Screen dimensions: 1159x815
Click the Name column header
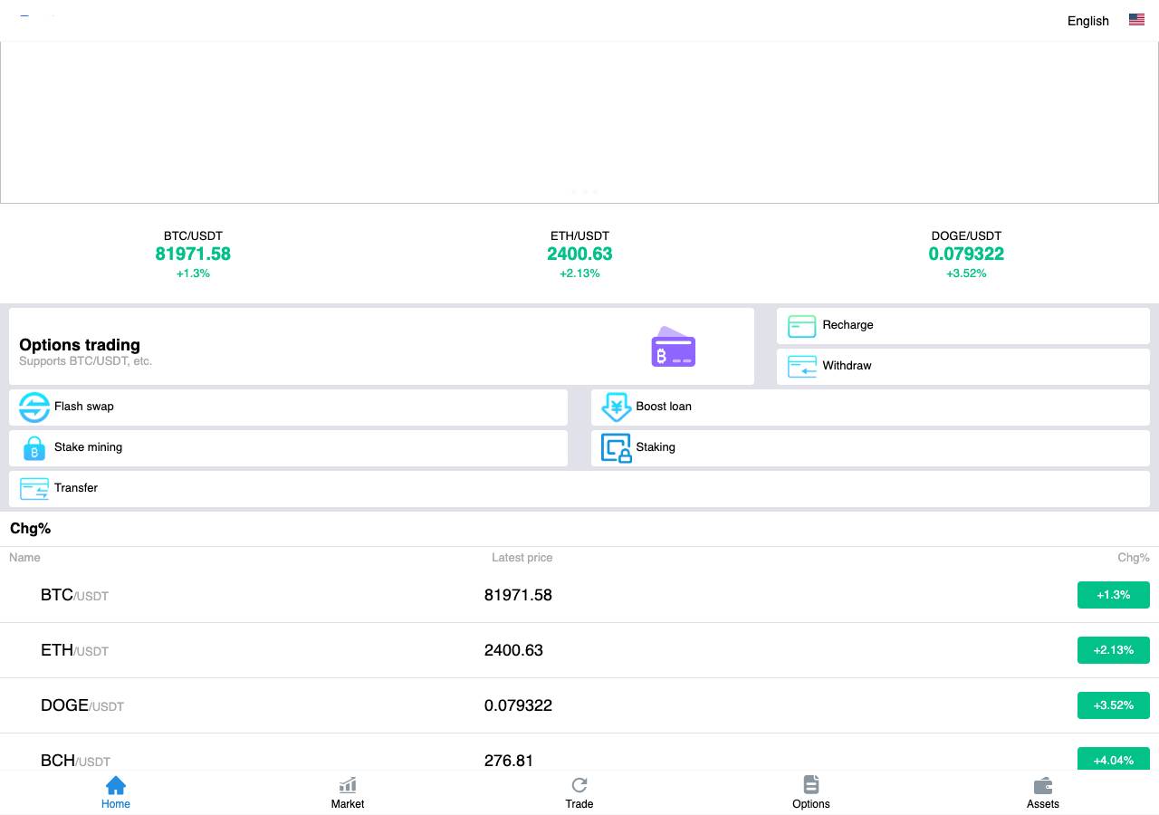24,558
